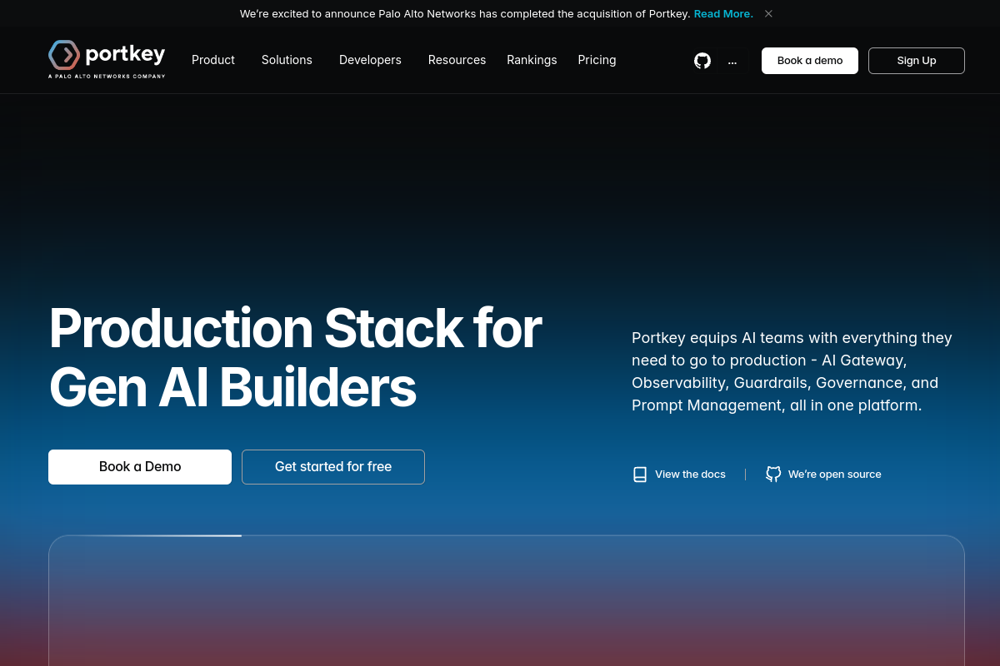
Task: Click the book icon beside View the docs
Action: 640,475
